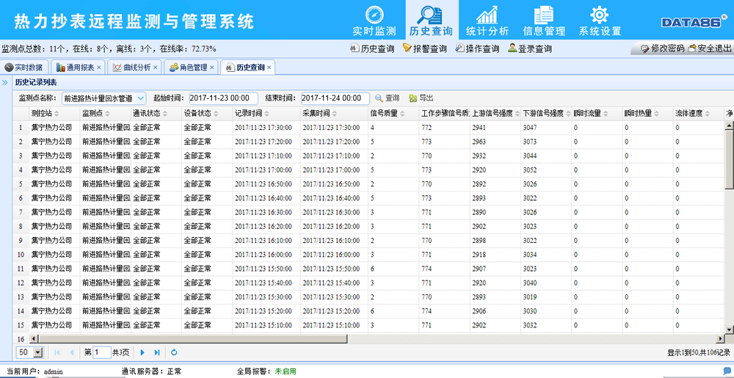Go to the next page of records
The image size is (734, 378).
click(142, 352)
